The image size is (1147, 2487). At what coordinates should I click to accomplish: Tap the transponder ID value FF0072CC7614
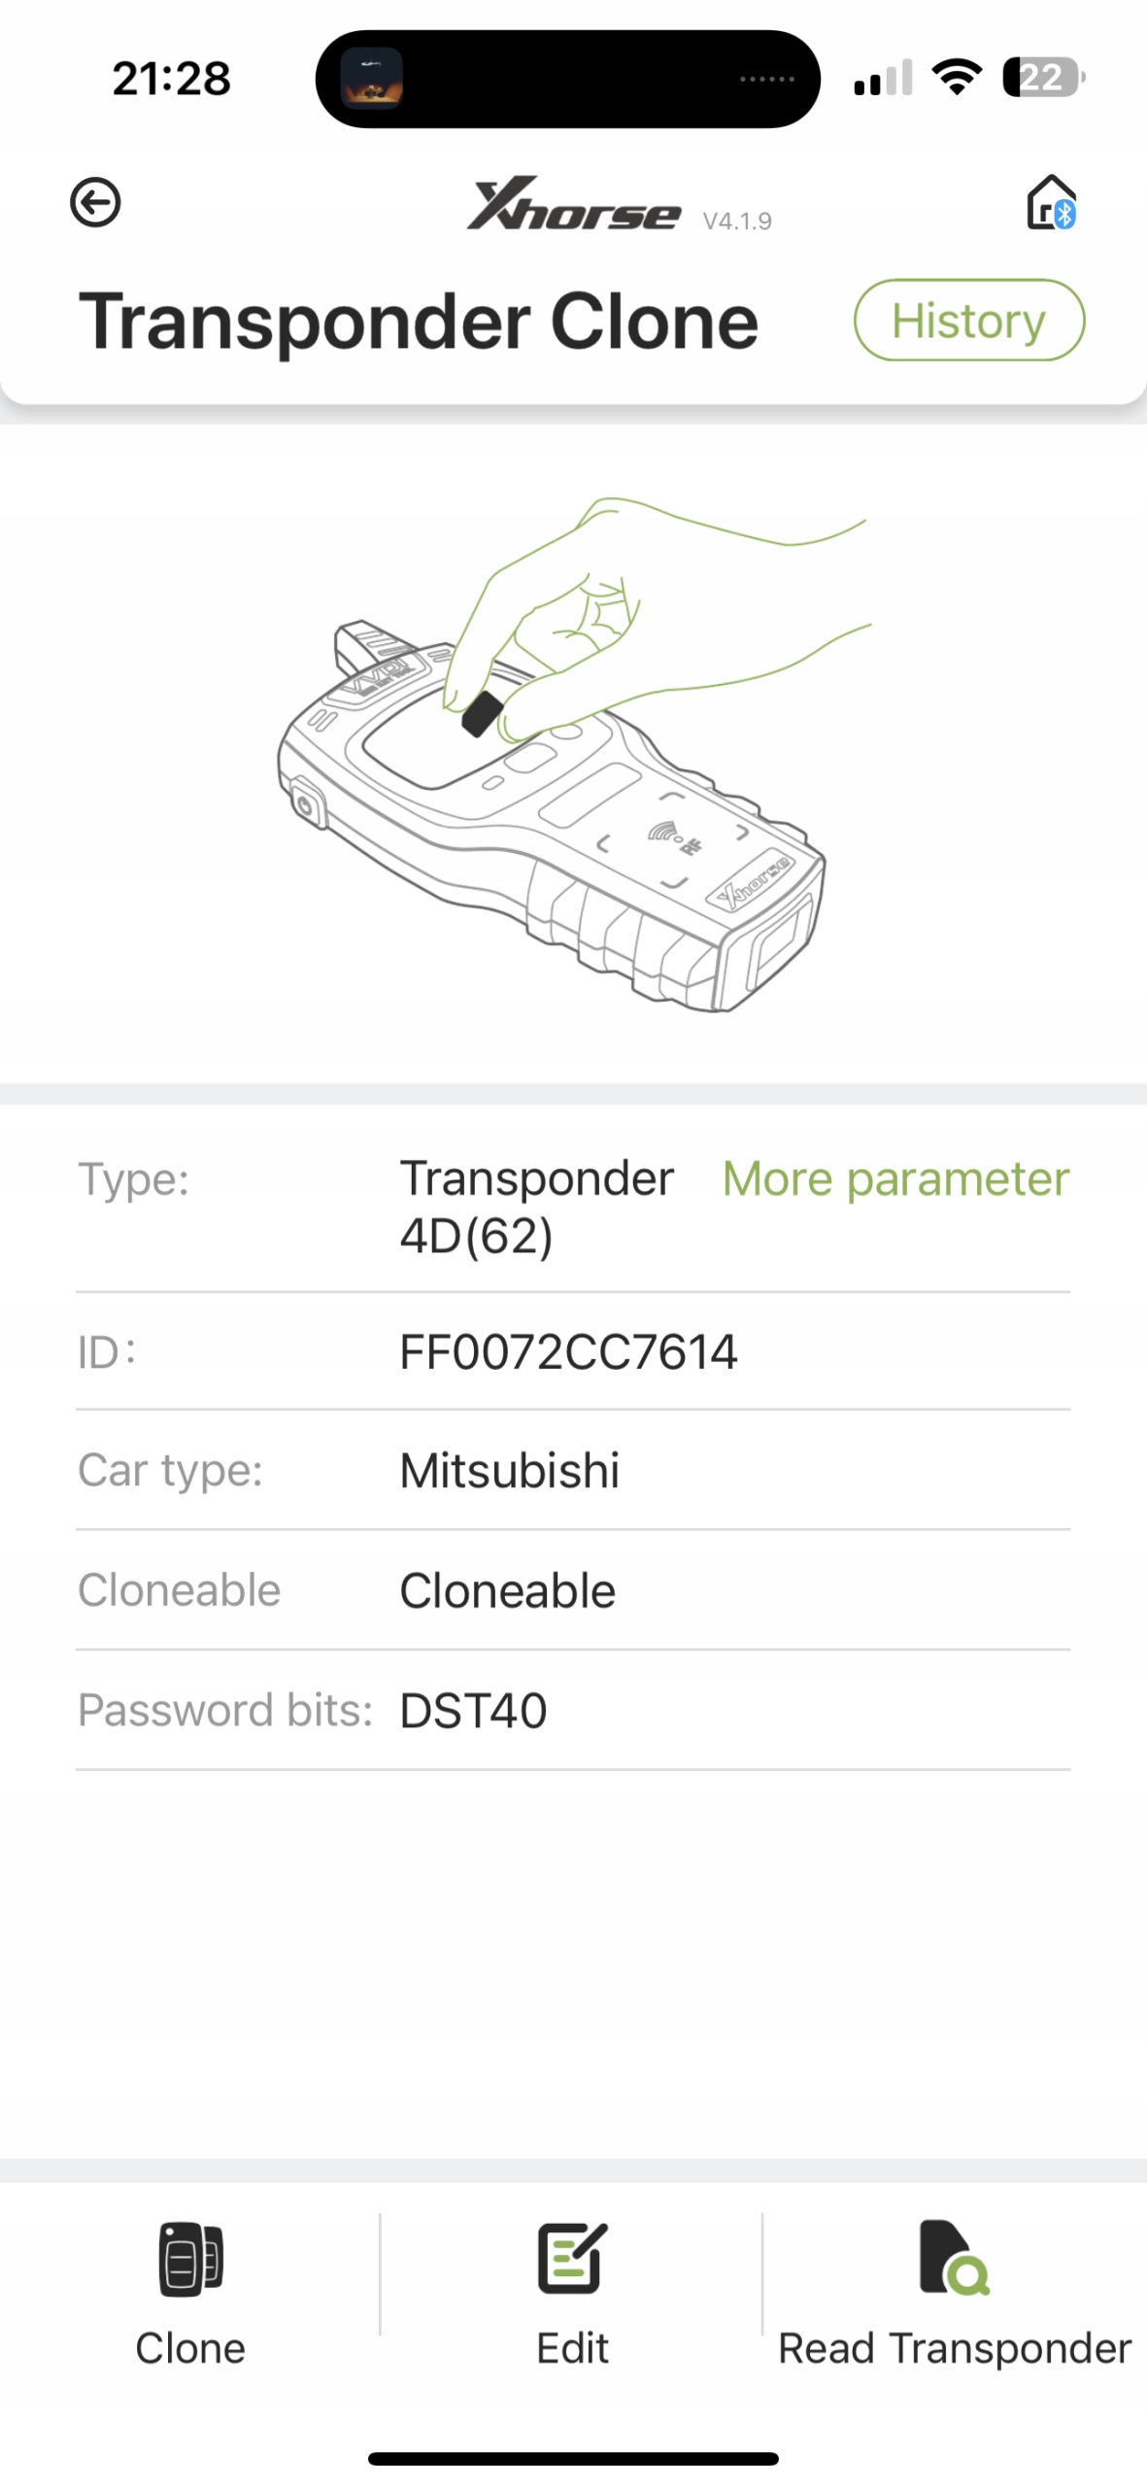coord(568,1351)
